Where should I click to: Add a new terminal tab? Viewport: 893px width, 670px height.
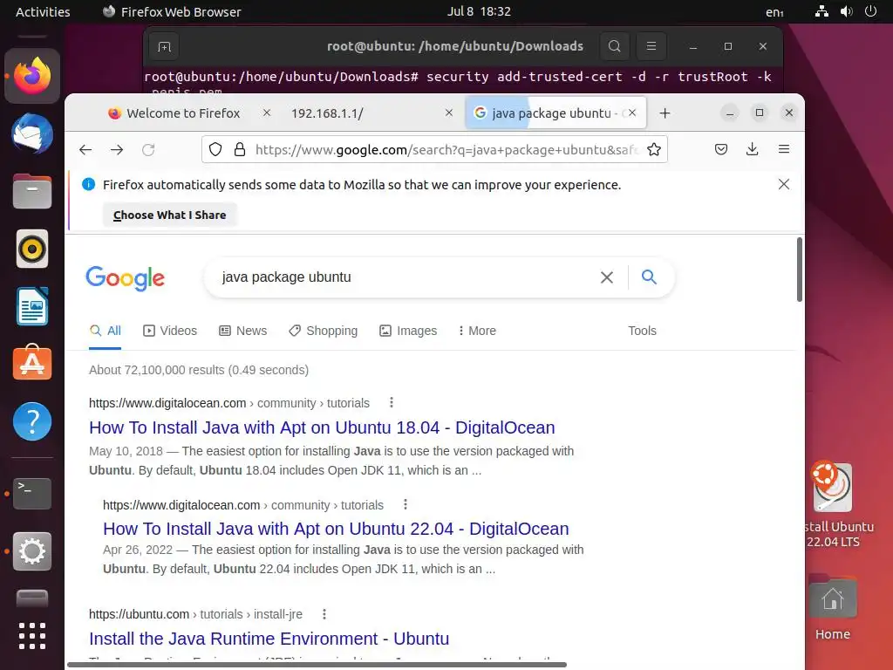(164, 47)
